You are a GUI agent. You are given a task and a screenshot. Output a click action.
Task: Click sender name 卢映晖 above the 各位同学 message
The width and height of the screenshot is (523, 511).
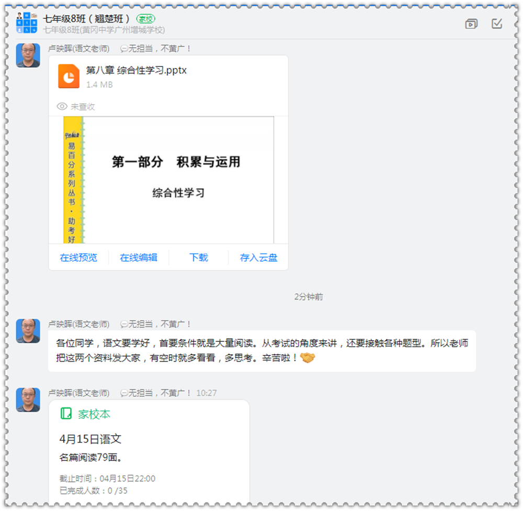[x=79, y=324]
